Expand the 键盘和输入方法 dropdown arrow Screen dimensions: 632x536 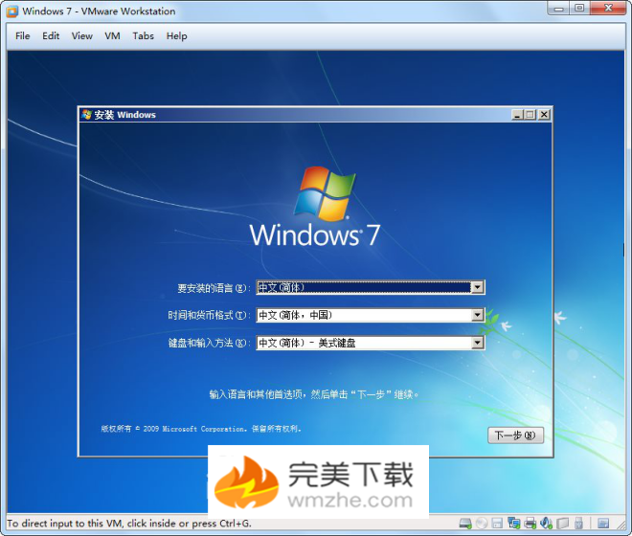[477, 343]
